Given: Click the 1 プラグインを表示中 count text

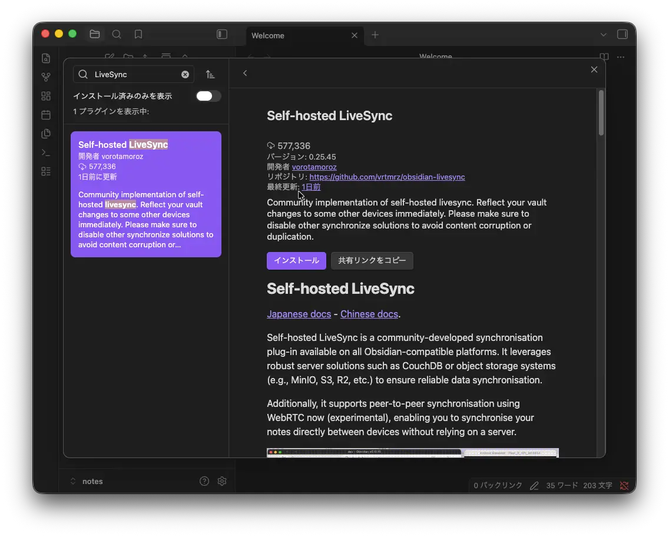Looking at the screenshot, I should coord(111,111).
